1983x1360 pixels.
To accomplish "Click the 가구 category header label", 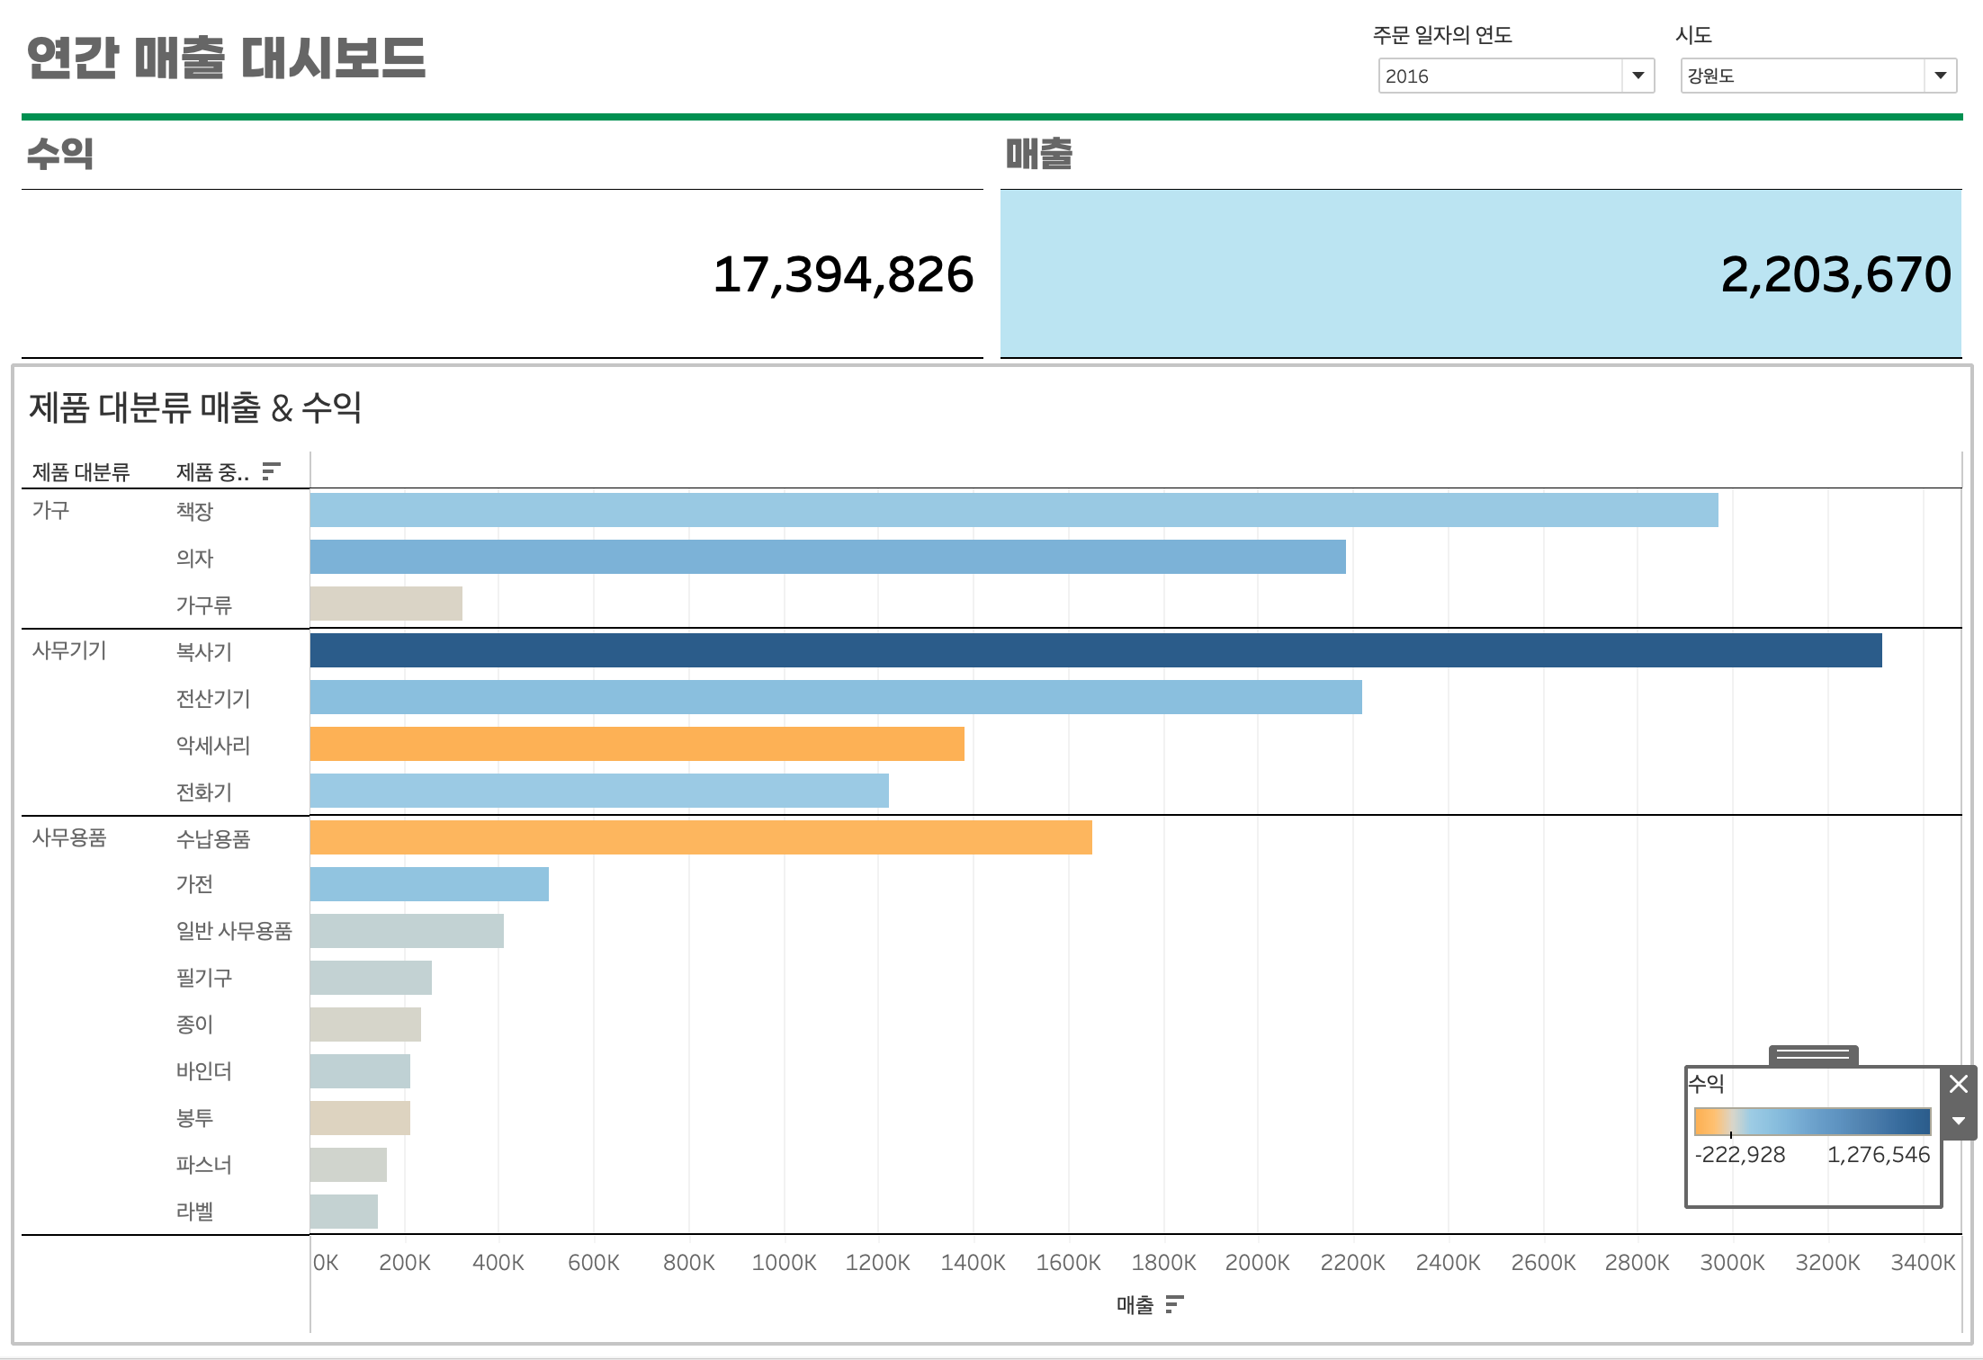I will [50, 510].
